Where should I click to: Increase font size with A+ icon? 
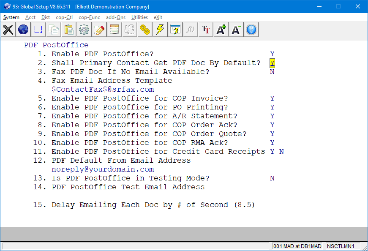(221, 30)
